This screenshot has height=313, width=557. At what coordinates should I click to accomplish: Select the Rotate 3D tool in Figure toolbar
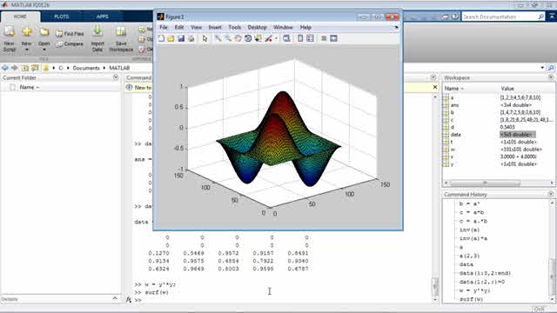pyautogui.click(x=248, y=38)
